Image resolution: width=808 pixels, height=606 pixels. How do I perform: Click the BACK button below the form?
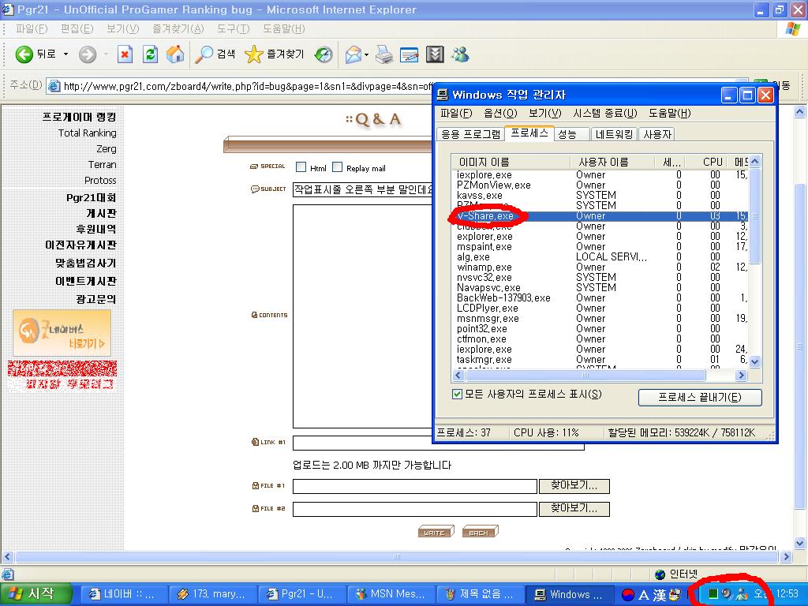480,532
